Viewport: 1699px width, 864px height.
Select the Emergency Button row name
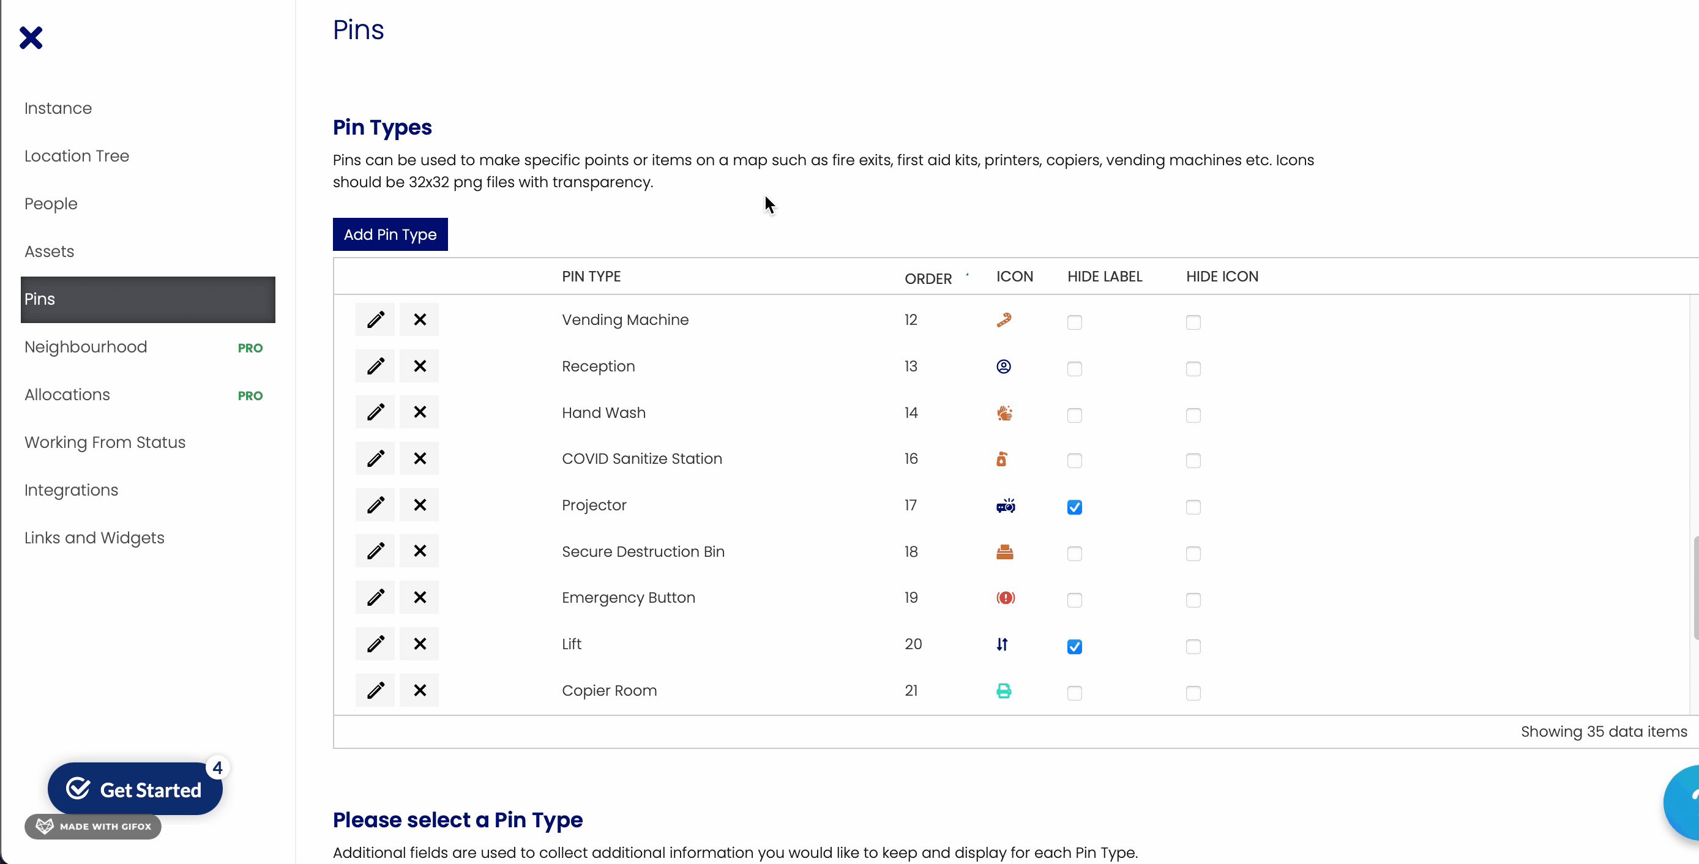tap(628, 598)
